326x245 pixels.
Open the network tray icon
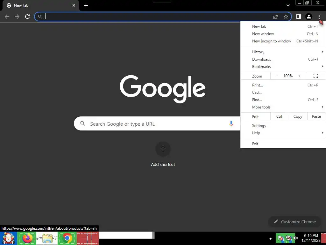(x=288, y=238)
